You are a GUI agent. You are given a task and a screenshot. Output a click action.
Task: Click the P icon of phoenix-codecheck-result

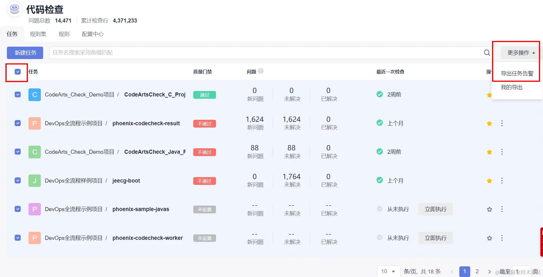click(x=35, y=123)
